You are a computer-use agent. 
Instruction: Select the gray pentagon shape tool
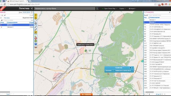[36, 23]
